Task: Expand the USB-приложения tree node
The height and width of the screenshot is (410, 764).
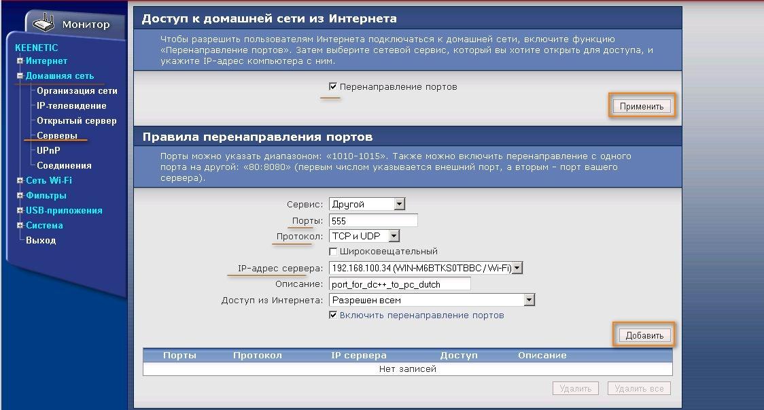Action: click(20, 211)
